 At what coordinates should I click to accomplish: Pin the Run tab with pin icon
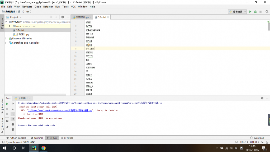pos(7,127)
